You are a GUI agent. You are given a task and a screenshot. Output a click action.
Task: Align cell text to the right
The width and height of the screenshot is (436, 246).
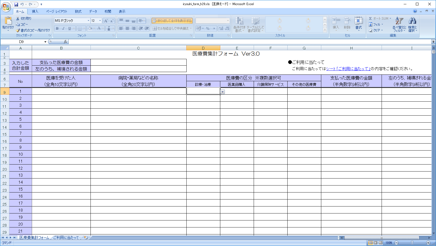point(134,28)
